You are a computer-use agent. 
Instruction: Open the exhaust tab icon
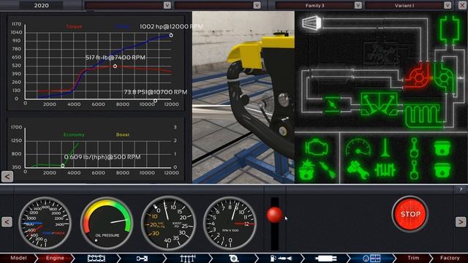coord(325,258)
